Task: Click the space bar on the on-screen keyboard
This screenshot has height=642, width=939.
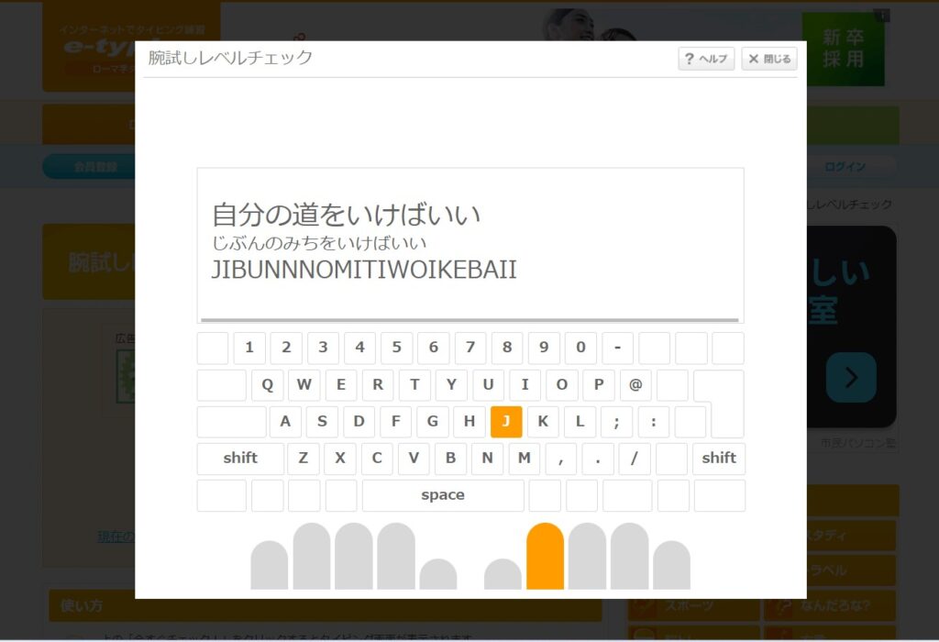Action: point(443,495)
